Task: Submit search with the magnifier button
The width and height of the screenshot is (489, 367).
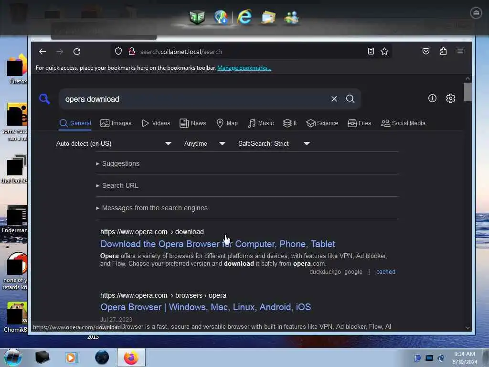Action: point(350,99)
